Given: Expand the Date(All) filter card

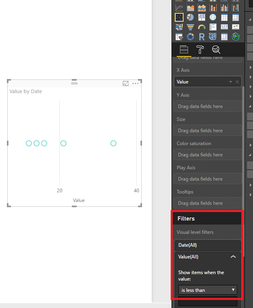Looking at the screenshot, I should (208, 245).
